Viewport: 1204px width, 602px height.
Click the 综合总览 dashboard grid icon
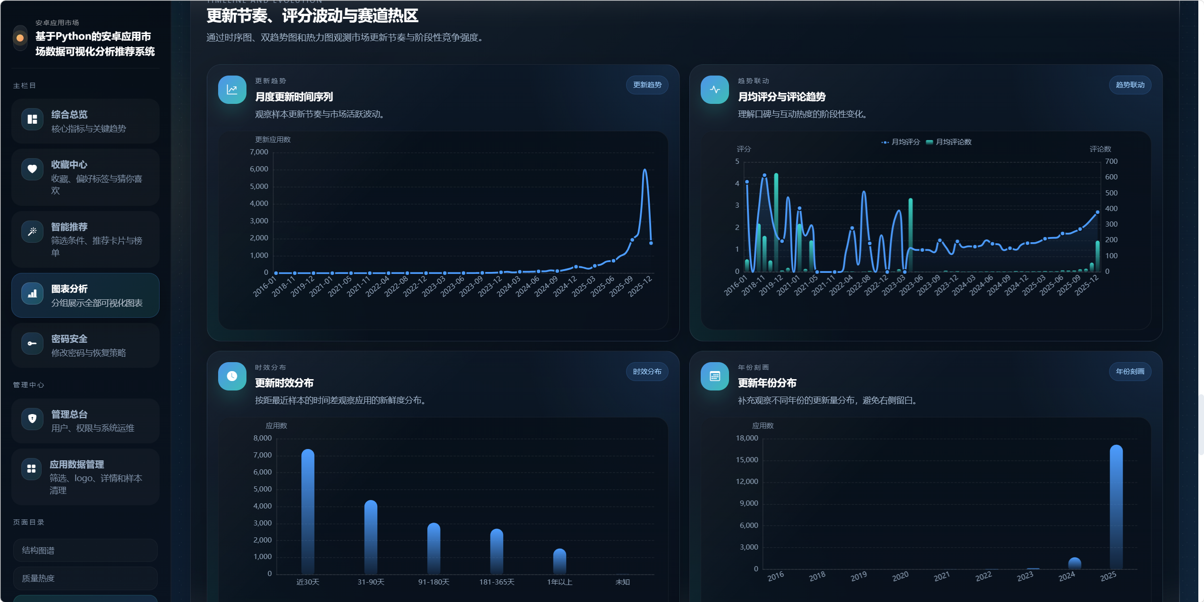[32, 119]
